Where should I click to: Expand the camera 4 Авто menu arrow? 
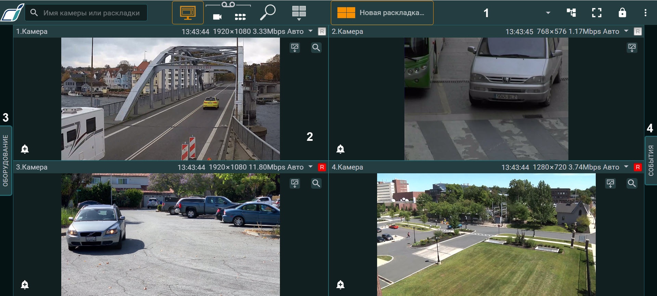point(626,167)
